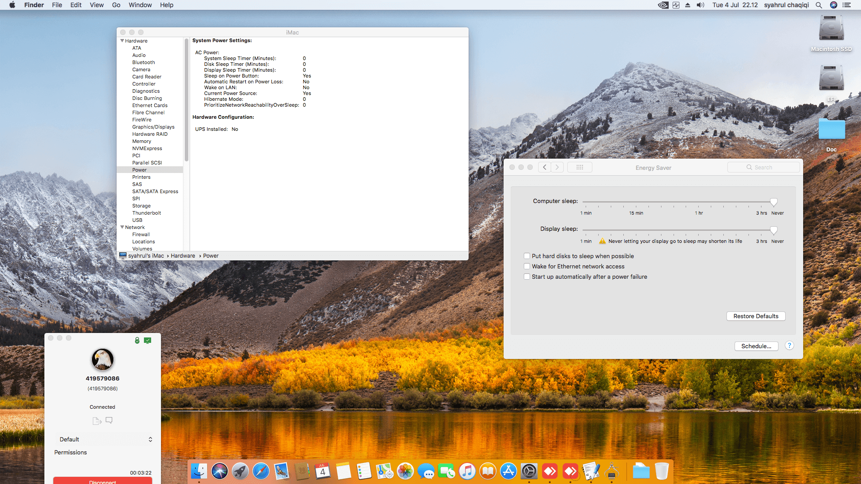Select Power in the System Information sidebar
Image resolution: width=861 pixels, height=484 pixels.
139,170
